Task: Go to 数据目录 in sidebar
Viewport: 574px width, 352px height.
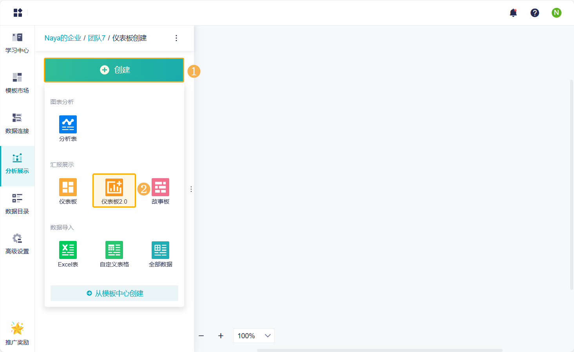Action: [x=17, y=204]
